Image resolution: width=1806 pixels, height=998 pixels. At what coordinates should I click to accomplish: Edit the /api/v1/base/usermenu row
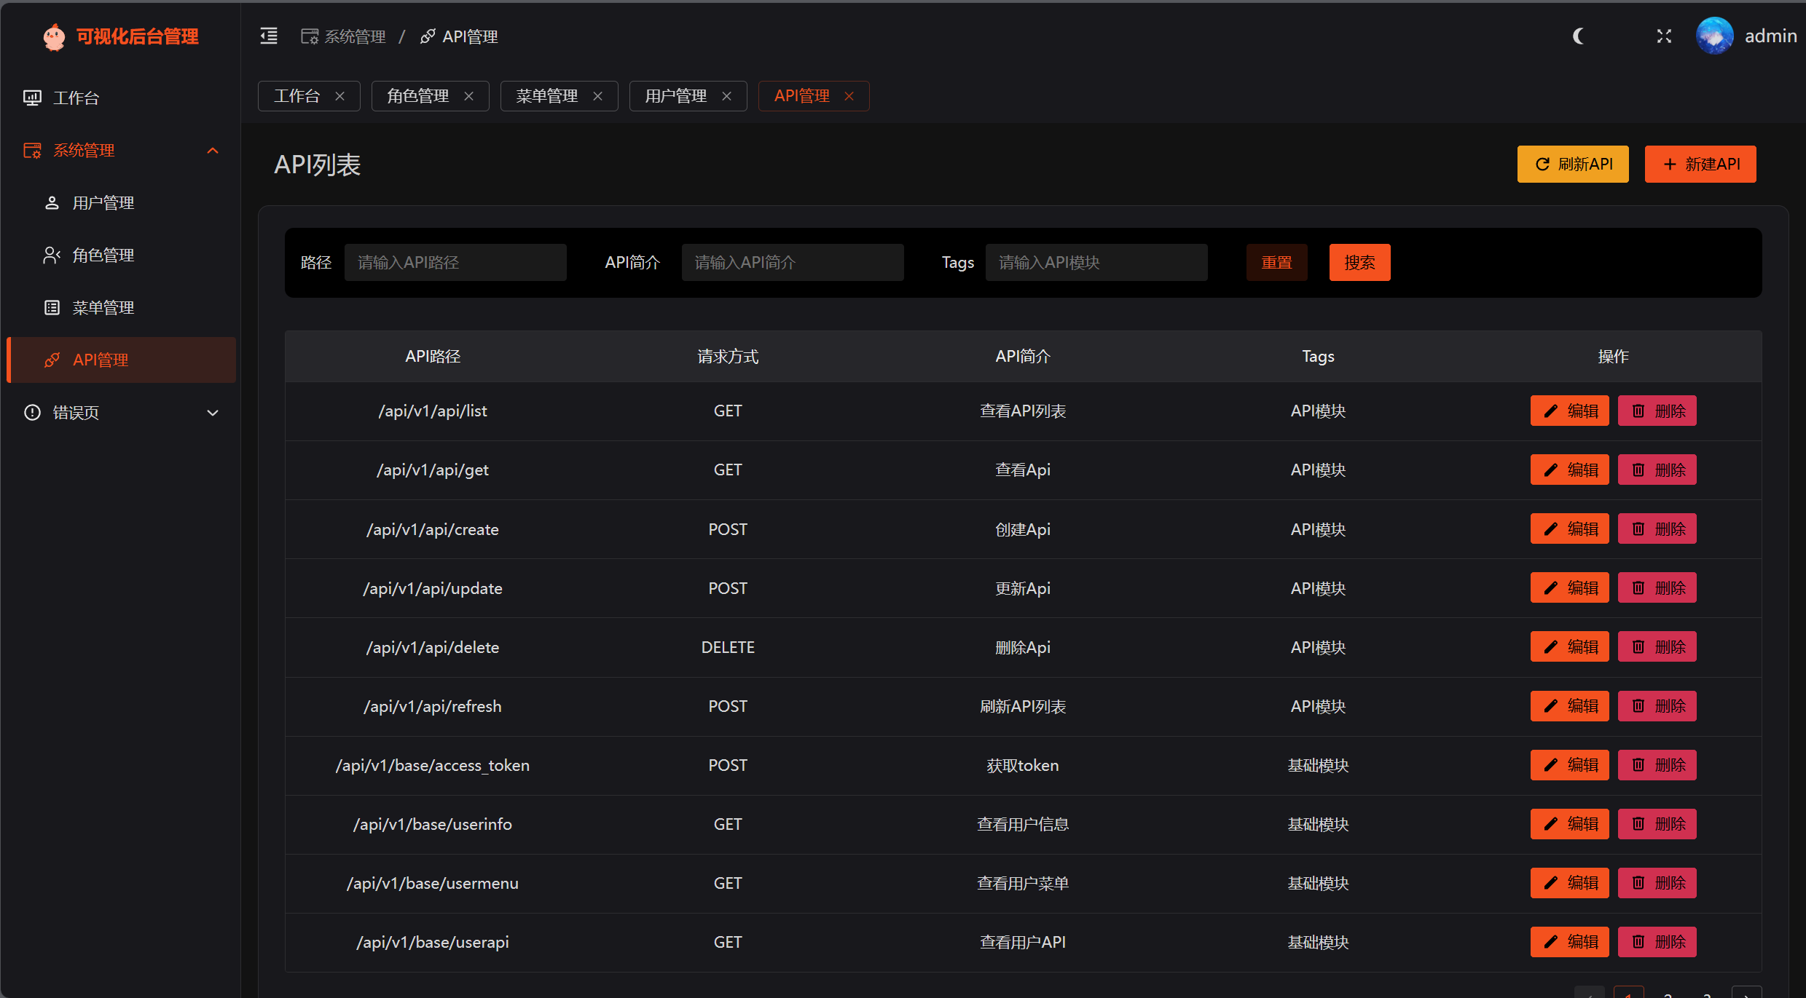click(1569, 883)
